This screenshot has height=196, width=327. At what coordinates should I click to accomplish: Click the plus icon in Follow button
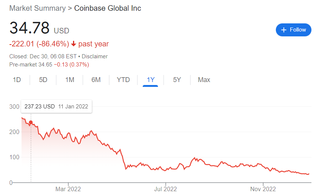point(284,30)
